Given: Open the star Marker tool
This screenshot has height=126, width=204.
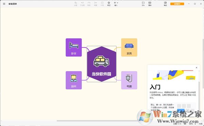Looking at the screenshot, I should pos(109,4).
